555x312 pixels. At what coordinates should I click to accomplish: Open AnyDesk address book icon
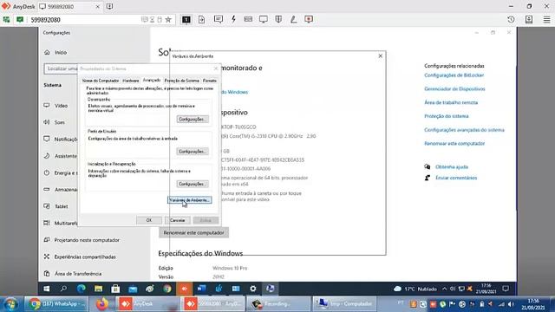tap(529, 20)
